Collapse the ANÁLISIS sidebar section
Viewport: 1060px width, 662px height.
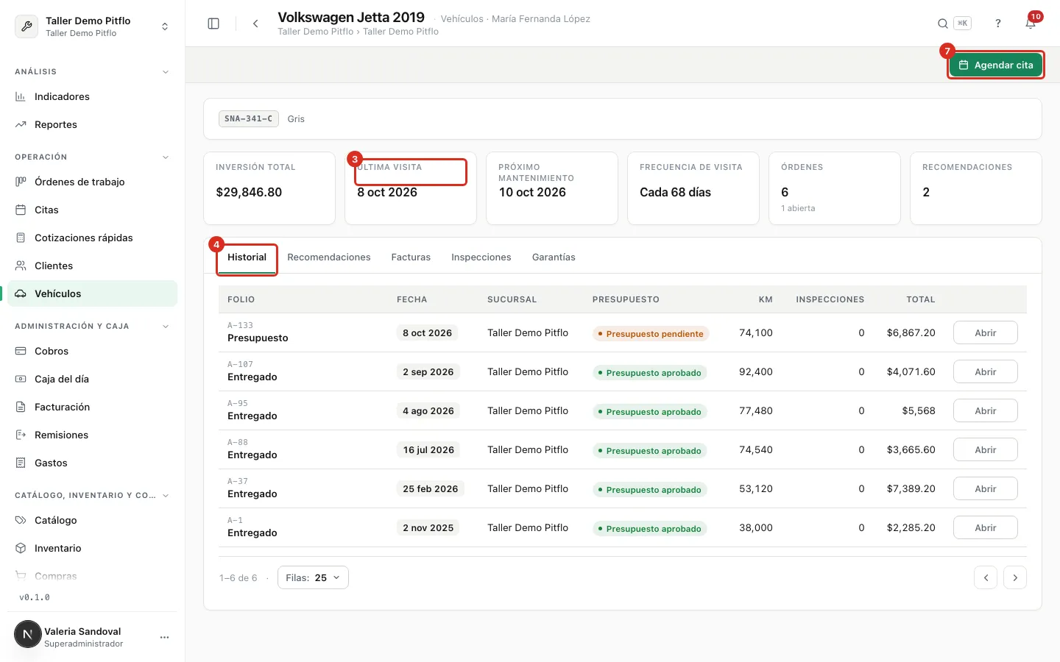[166, 72]
